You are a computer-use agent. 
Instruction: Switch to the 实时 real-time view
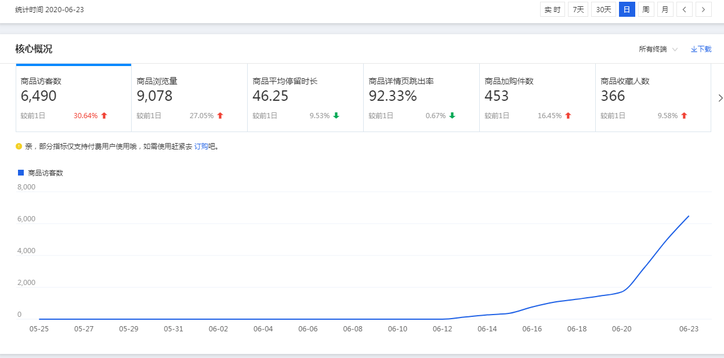pyautogui.click(x=552, y=9)
